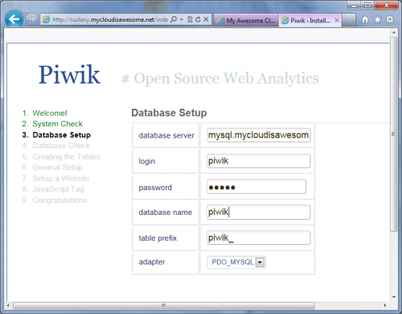Open step 1 Welcome! link

tap(50, 113)
